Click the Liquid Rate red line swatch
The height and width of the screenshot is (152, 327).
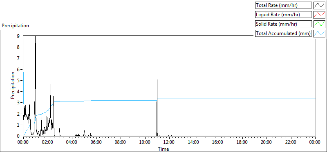319,15
